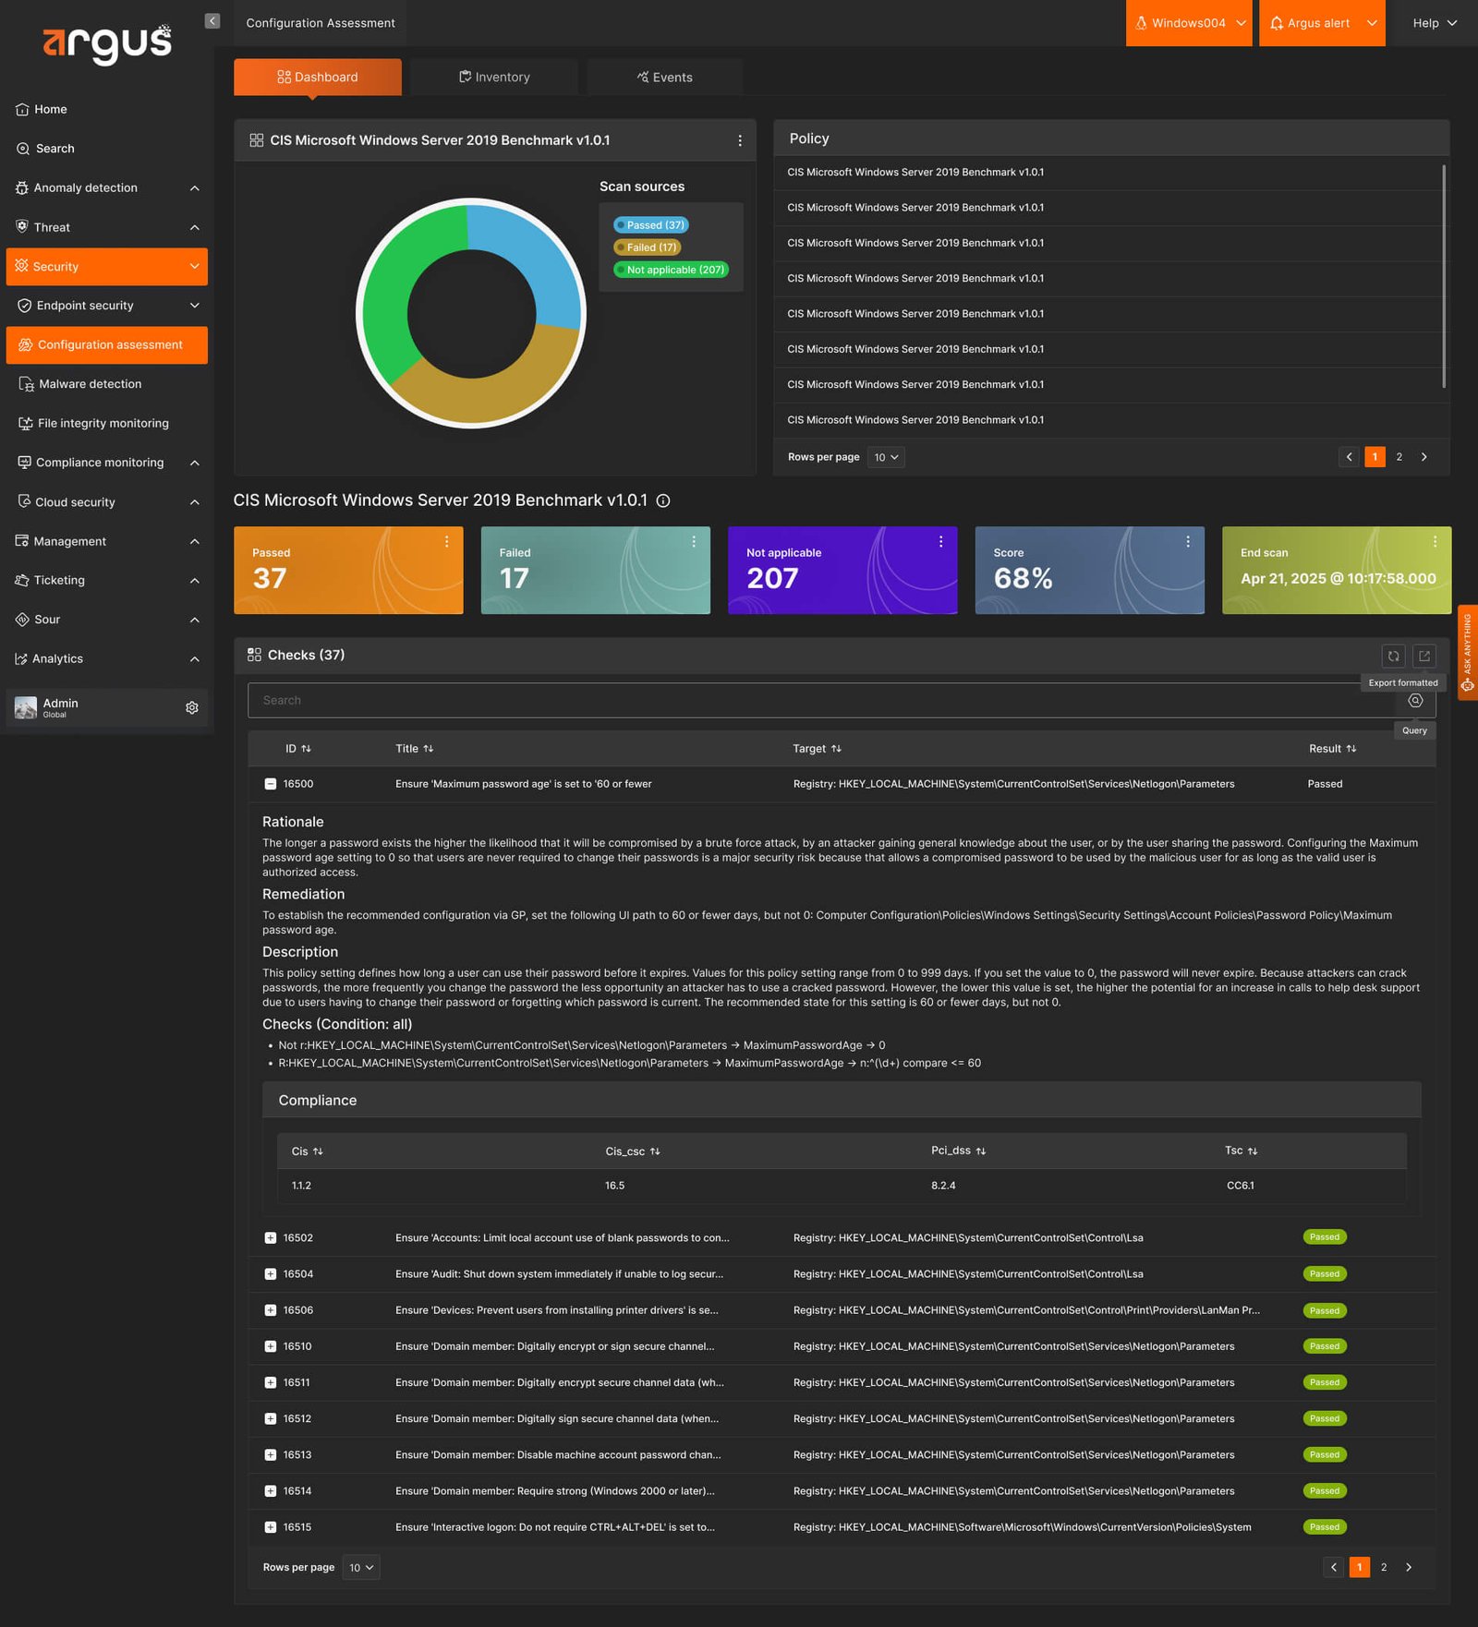The image size is (1478, 1627).
Task: Collapse the sidebar with the arrow button
Action: tap(212, 21)
